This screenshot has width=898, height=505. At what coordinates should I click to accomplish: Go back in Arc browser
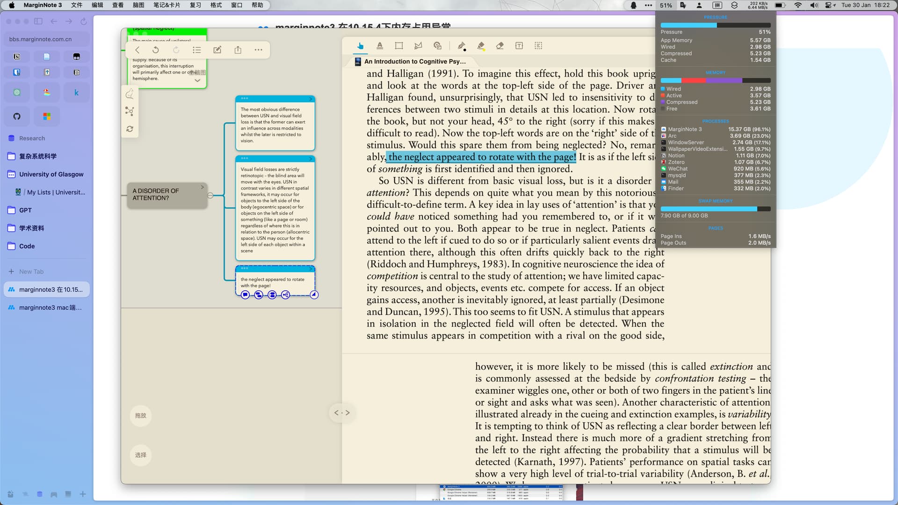click(54, 22)
